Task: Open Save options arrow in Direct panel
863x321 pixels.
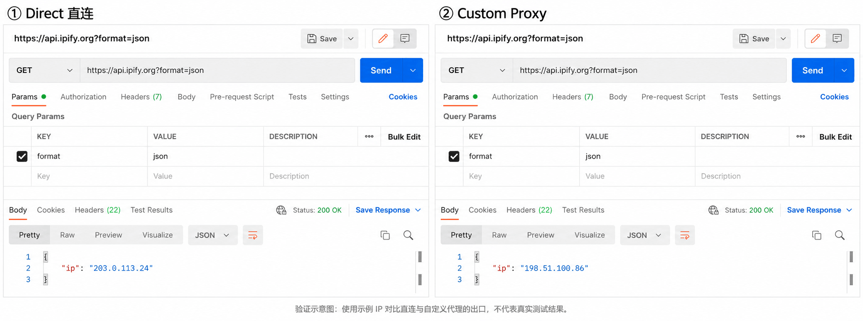Action: click(351, 39)
